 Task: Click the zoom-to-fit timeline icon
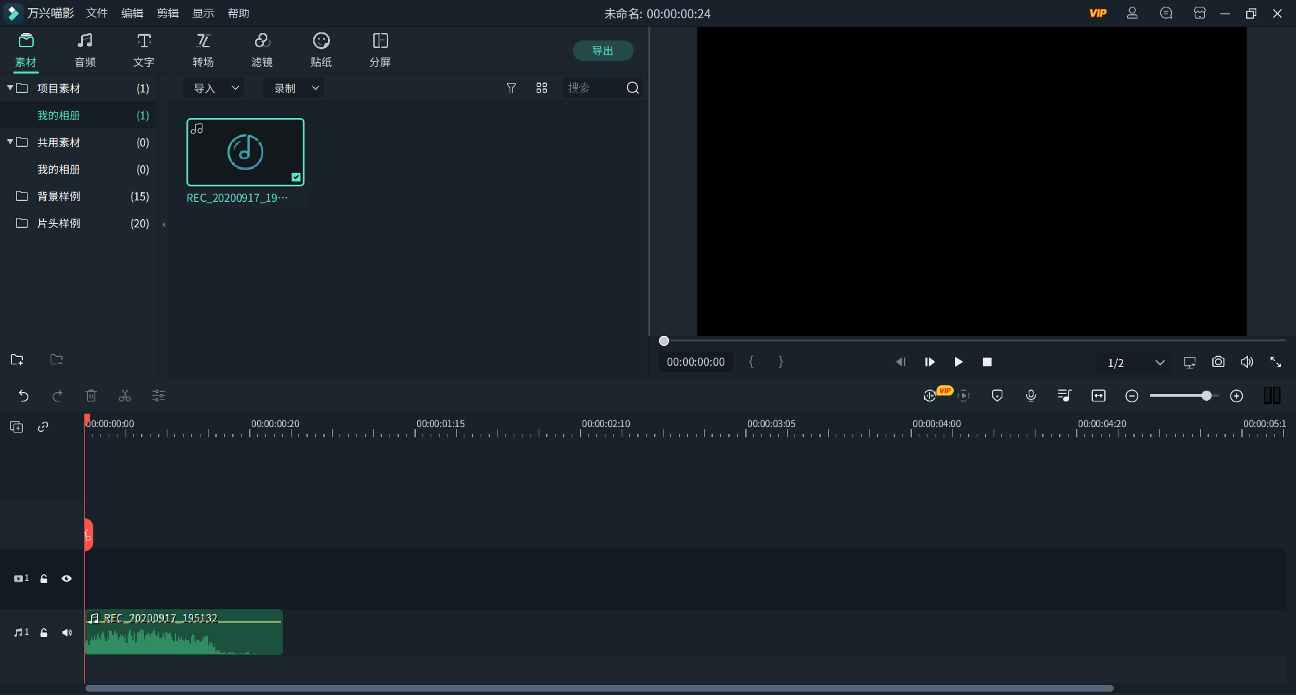(1098, 396)
